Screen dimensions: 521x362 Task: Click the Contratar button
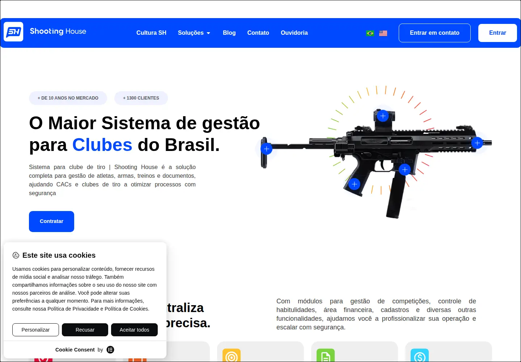[x=51, y=222]
